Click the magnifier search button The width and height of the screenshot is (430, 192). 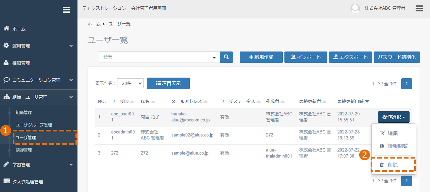click(226, 57)
